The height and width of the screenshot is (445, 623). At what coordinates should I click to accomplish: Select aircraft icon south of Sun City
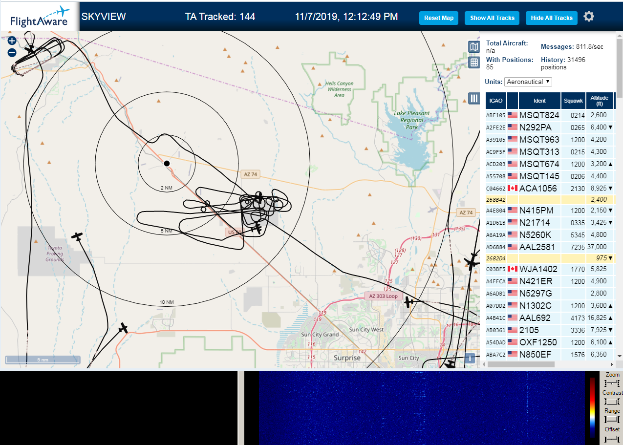point(449,364)
